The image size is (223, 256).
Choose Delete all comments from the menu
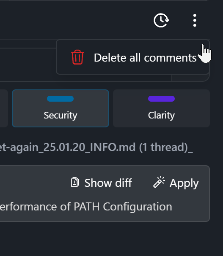coord(133,57)
